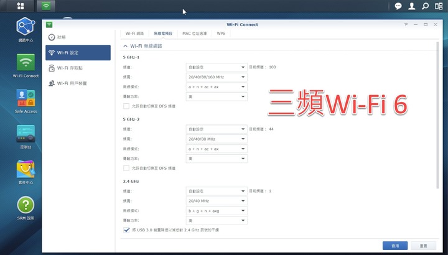This screenshot has height=255, width=448.
Task: Click the Wi-Fi Connect taskbar icon
Action: coord(46,6)
